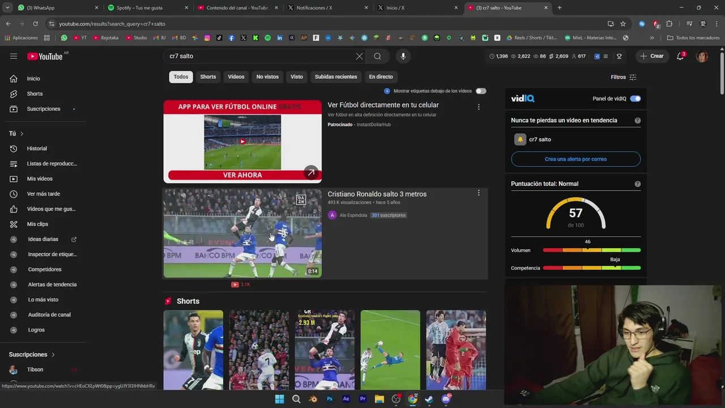Select the Subidas recientes filter chip
The width and height of the screenshot is (725, 408).
click(x=336, y=76)
